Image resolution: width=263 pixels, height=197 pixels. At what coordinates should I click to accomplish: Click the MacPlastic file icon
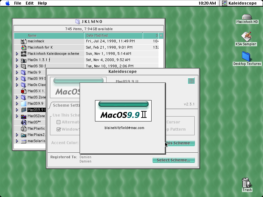(24, 128)
